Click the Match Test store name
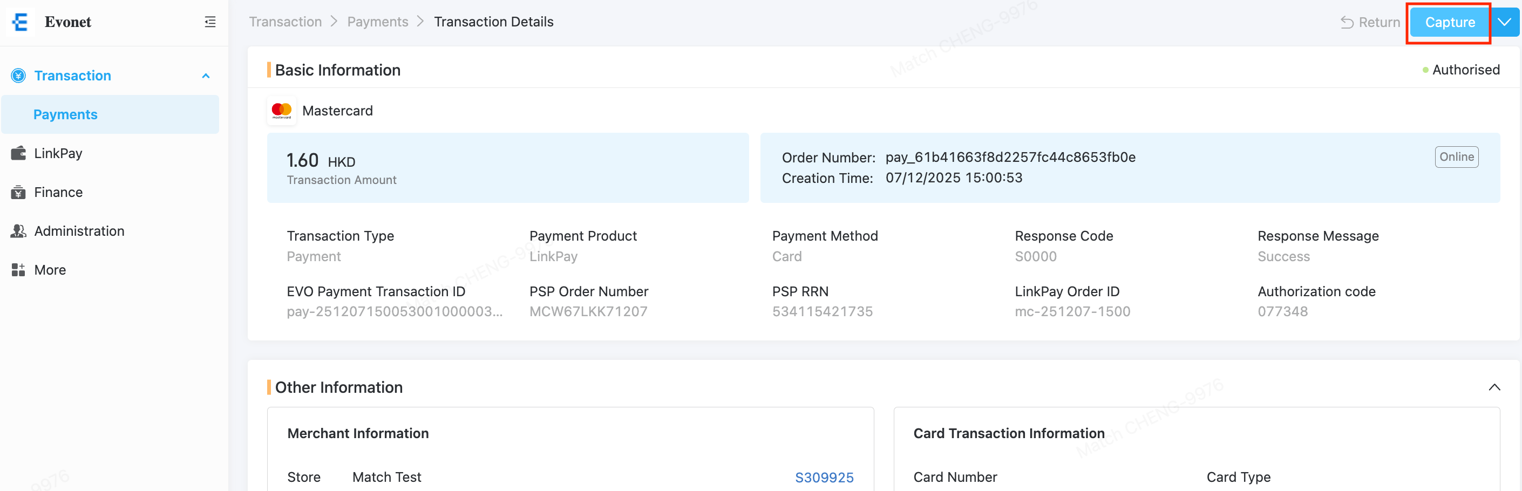 point(386,477)
